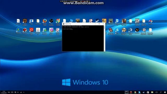Select the Red Crucible desktop shortcut
167x94 pixels.
coord(124,22)
